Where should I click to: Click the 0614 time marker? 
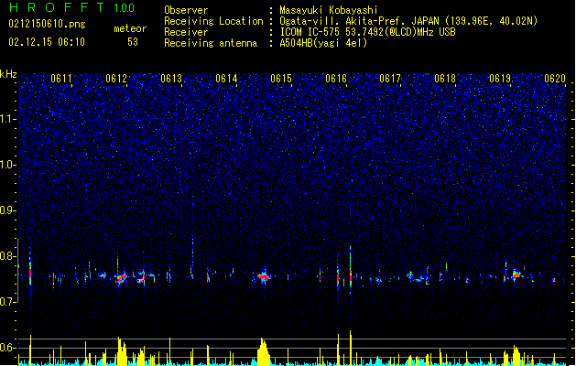(226, 79)
